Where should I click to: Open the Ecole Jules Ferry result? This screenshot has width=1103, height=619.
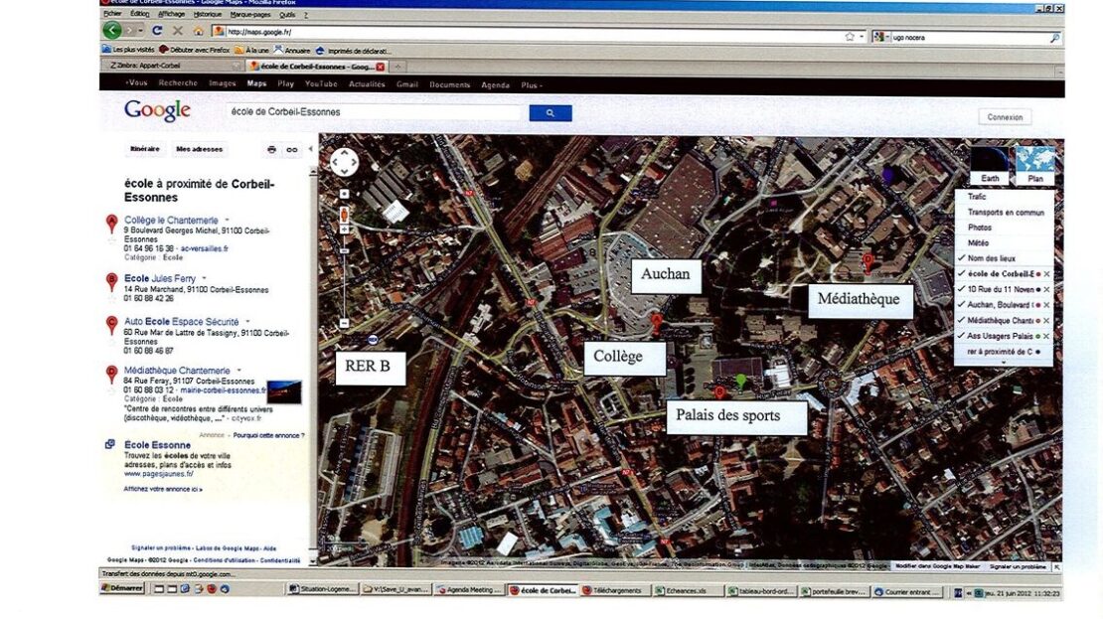click(x=160, y=278)
